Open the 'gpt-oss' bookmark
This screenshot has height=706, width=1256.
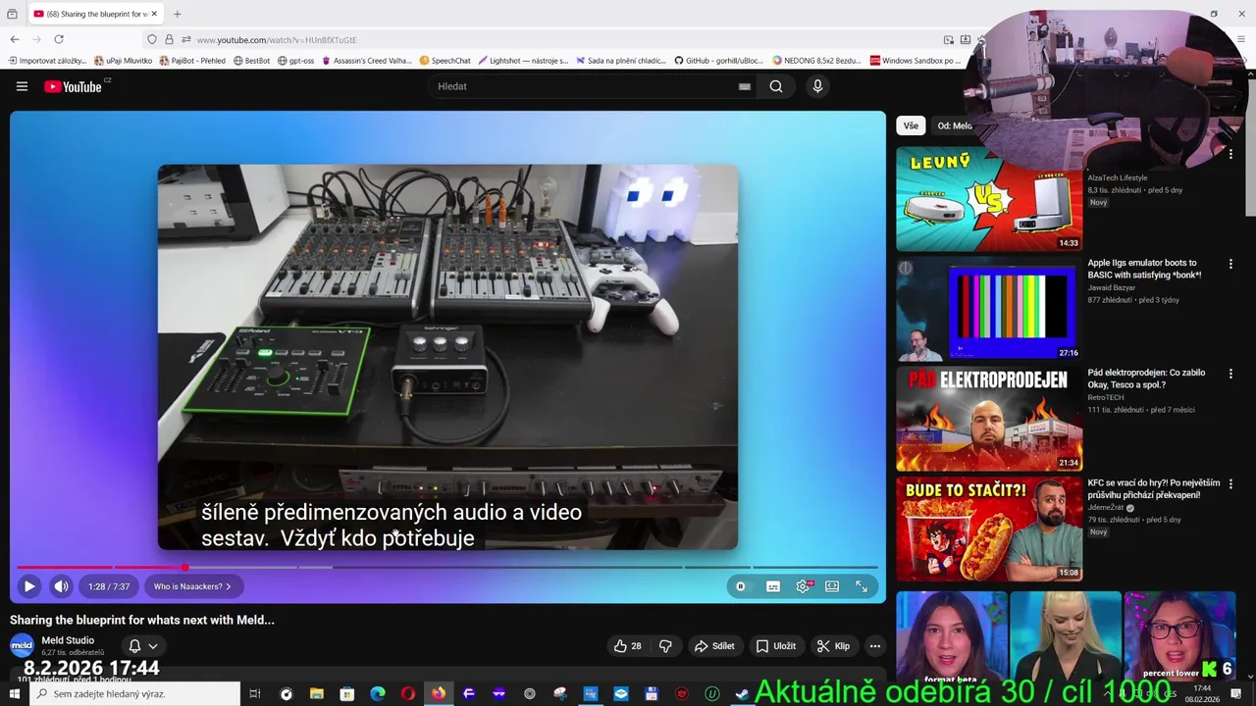296,61
